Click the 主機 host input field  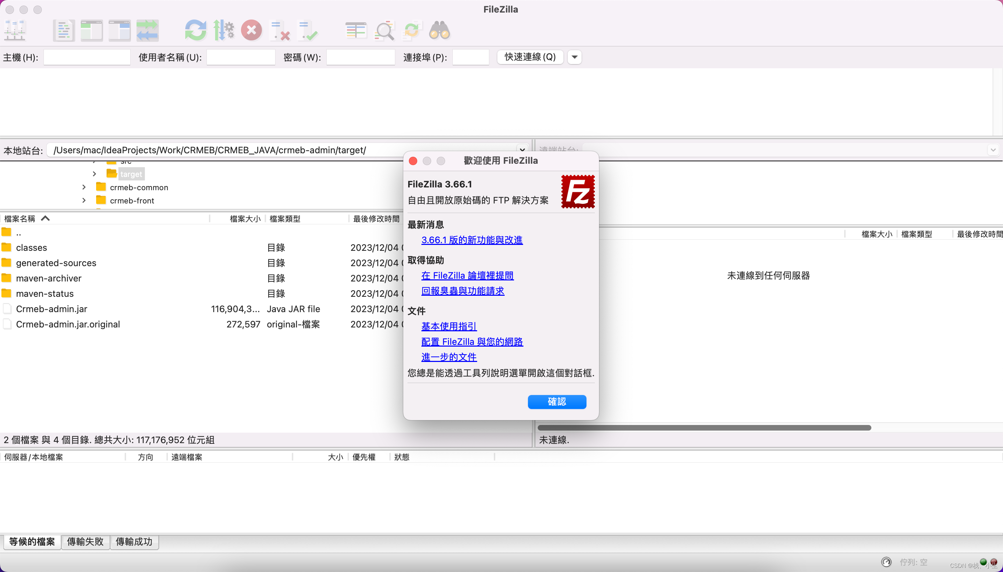point(87,57)
